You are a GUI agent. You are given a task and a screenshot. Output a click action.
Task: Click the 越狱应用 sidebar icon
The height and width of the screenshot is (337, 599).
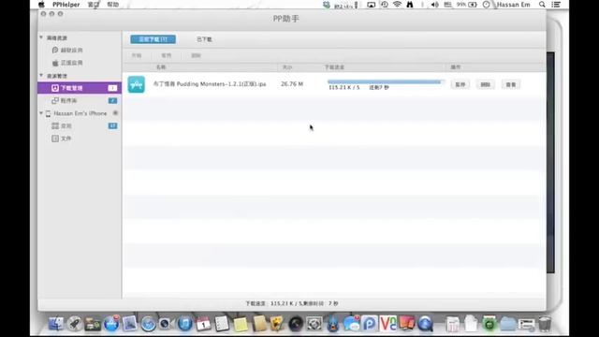pyautogui.click(x=55, y=50)
